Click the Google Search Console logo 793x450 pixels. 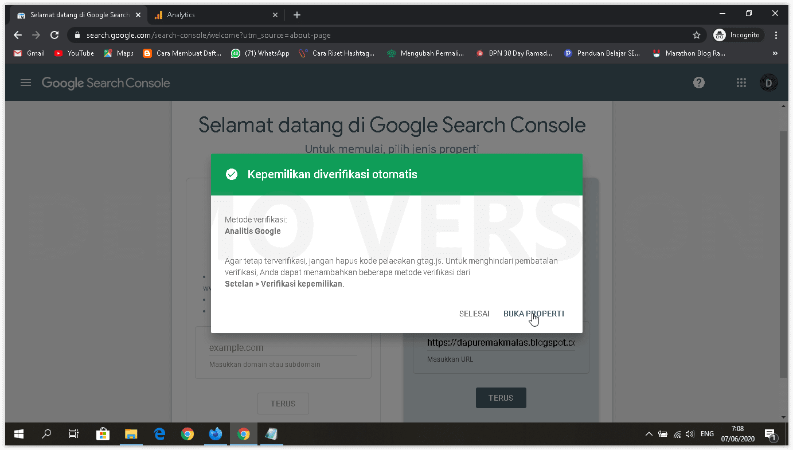coord(106,83)
